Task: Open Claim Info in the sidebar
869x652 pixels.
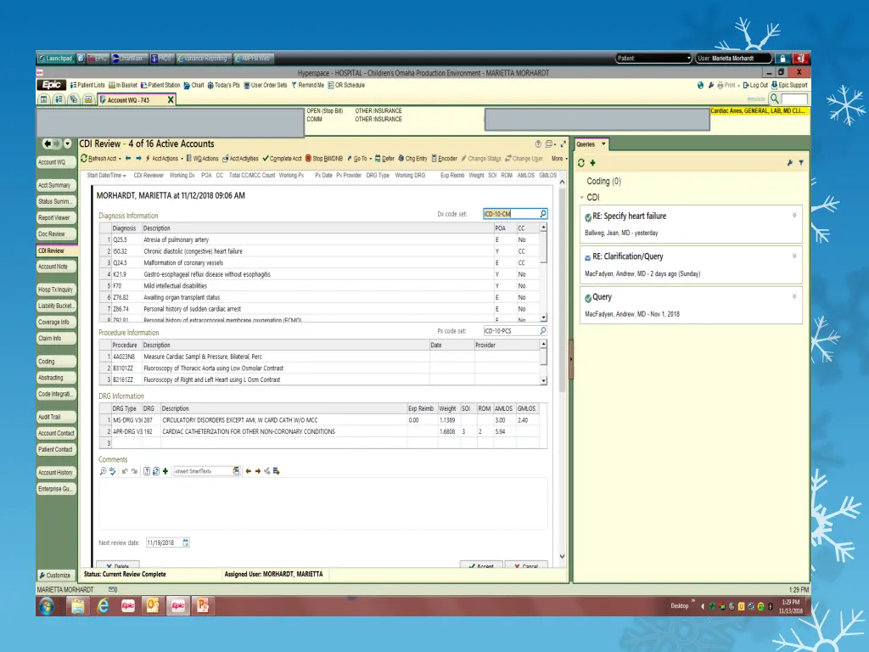Action: pos(55,338)
